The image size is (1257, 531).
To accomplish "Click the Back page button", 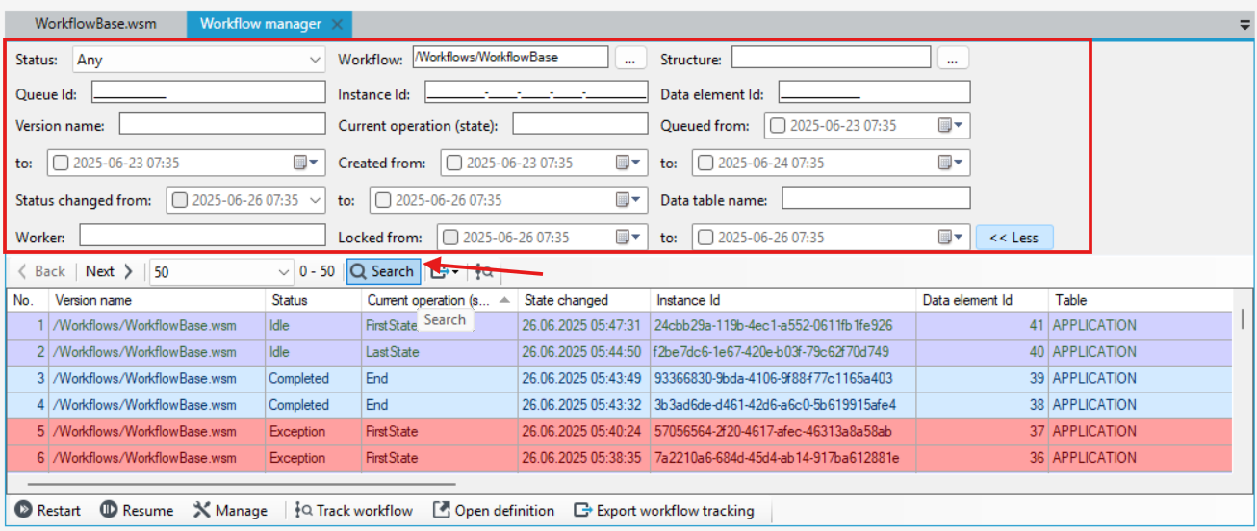I will (x=41, y=272).
